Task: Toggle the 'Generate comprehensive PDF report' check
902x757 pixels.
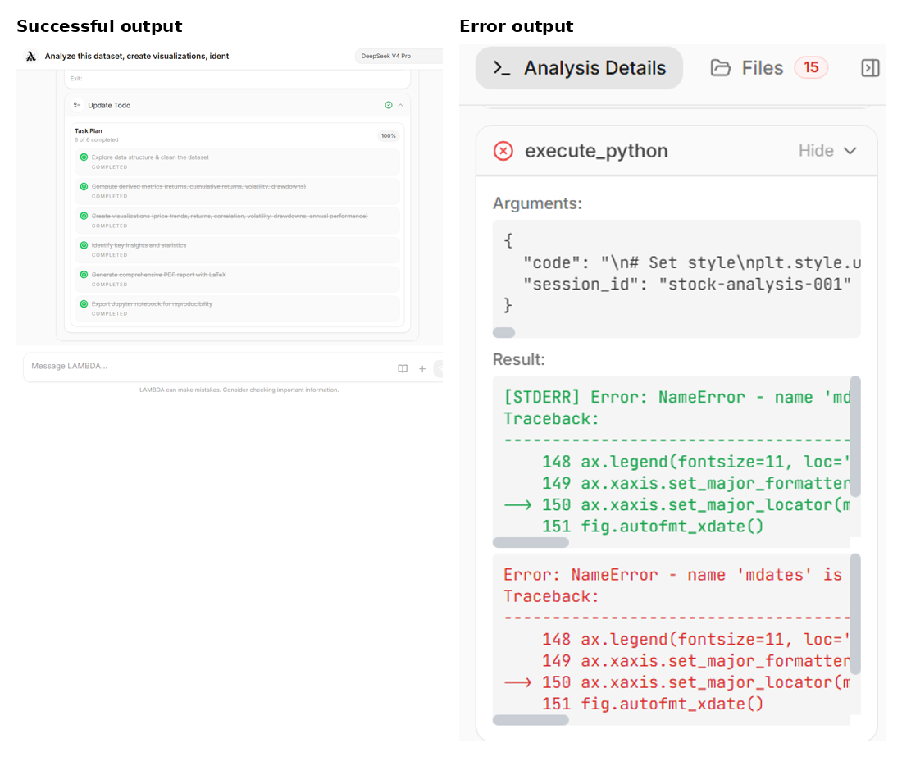Action: [84, 275]
